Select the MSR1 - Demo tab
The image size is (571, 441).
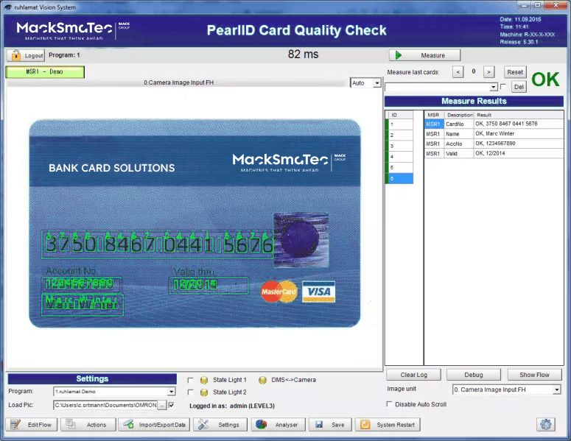tap(45, 72)
